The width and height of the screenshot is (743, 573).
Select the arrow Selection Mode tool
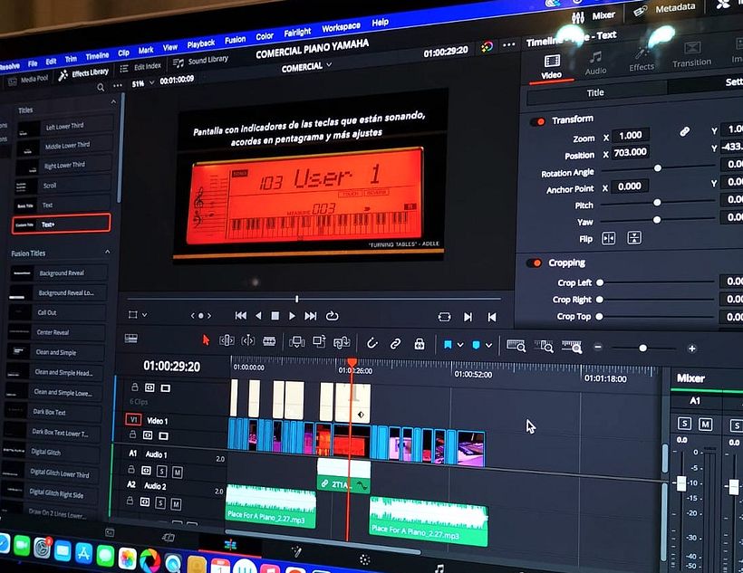(206, 340)
